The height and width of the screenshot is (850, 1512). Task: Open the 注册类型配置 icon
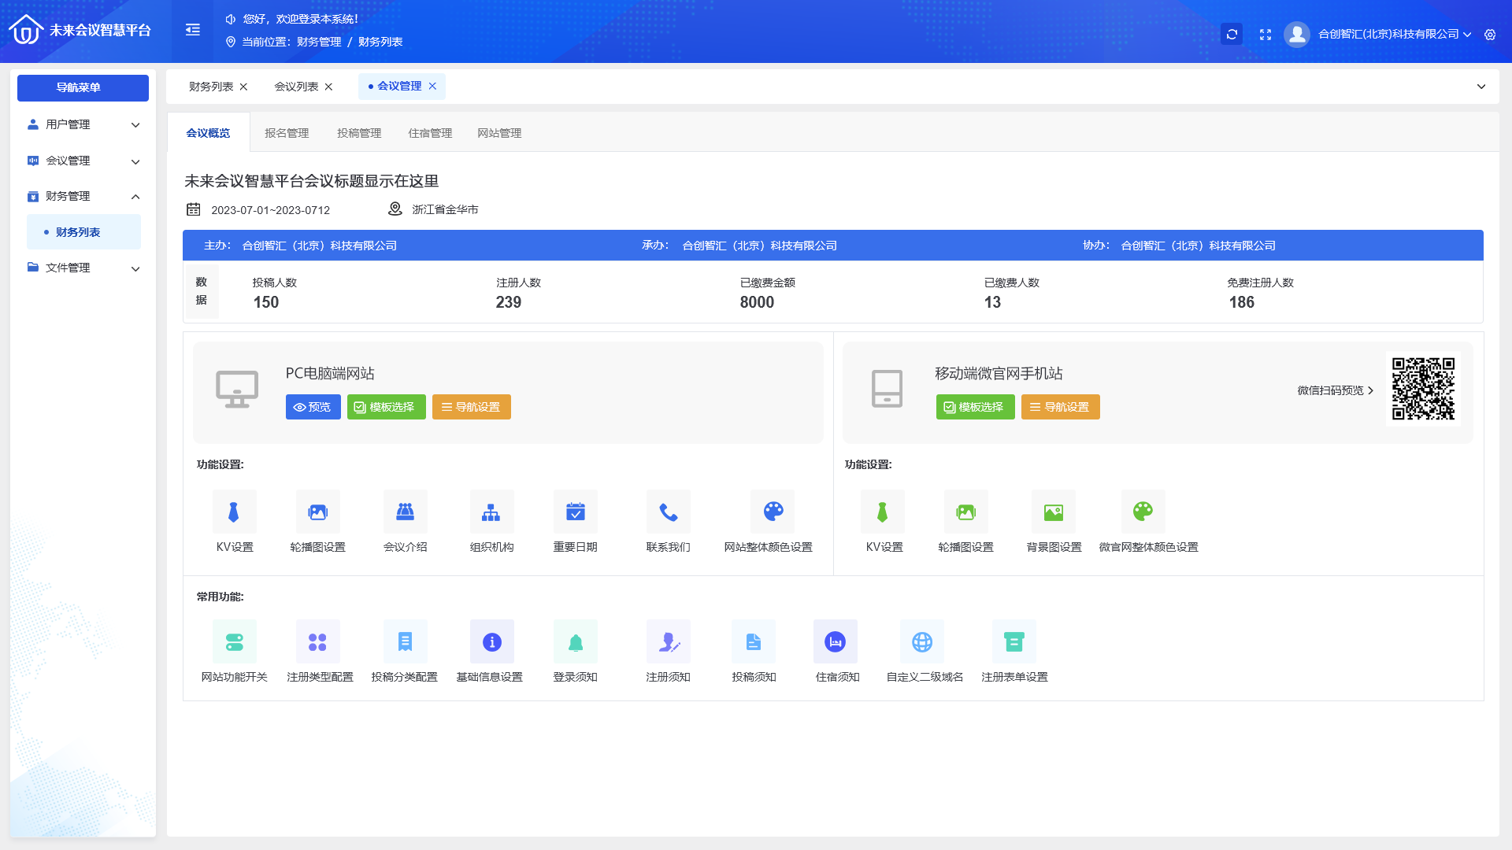[317, 641]
